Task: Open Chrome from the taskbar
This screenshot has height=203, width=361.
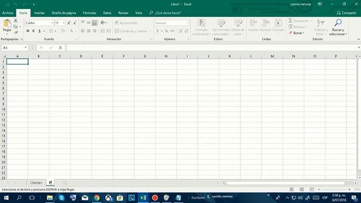Action: (x=96, y=198)
